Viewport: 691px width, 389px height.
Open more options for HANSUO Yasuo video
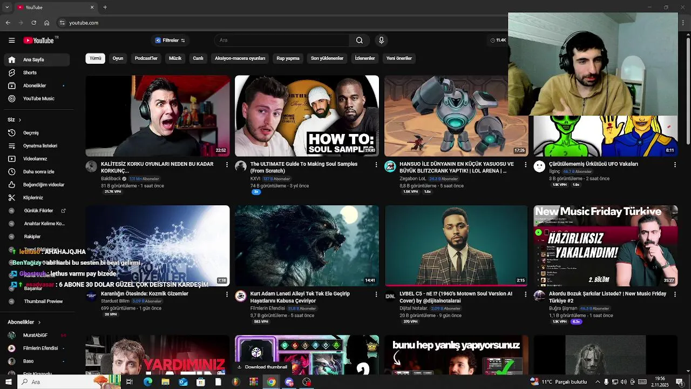coord(526,164)
